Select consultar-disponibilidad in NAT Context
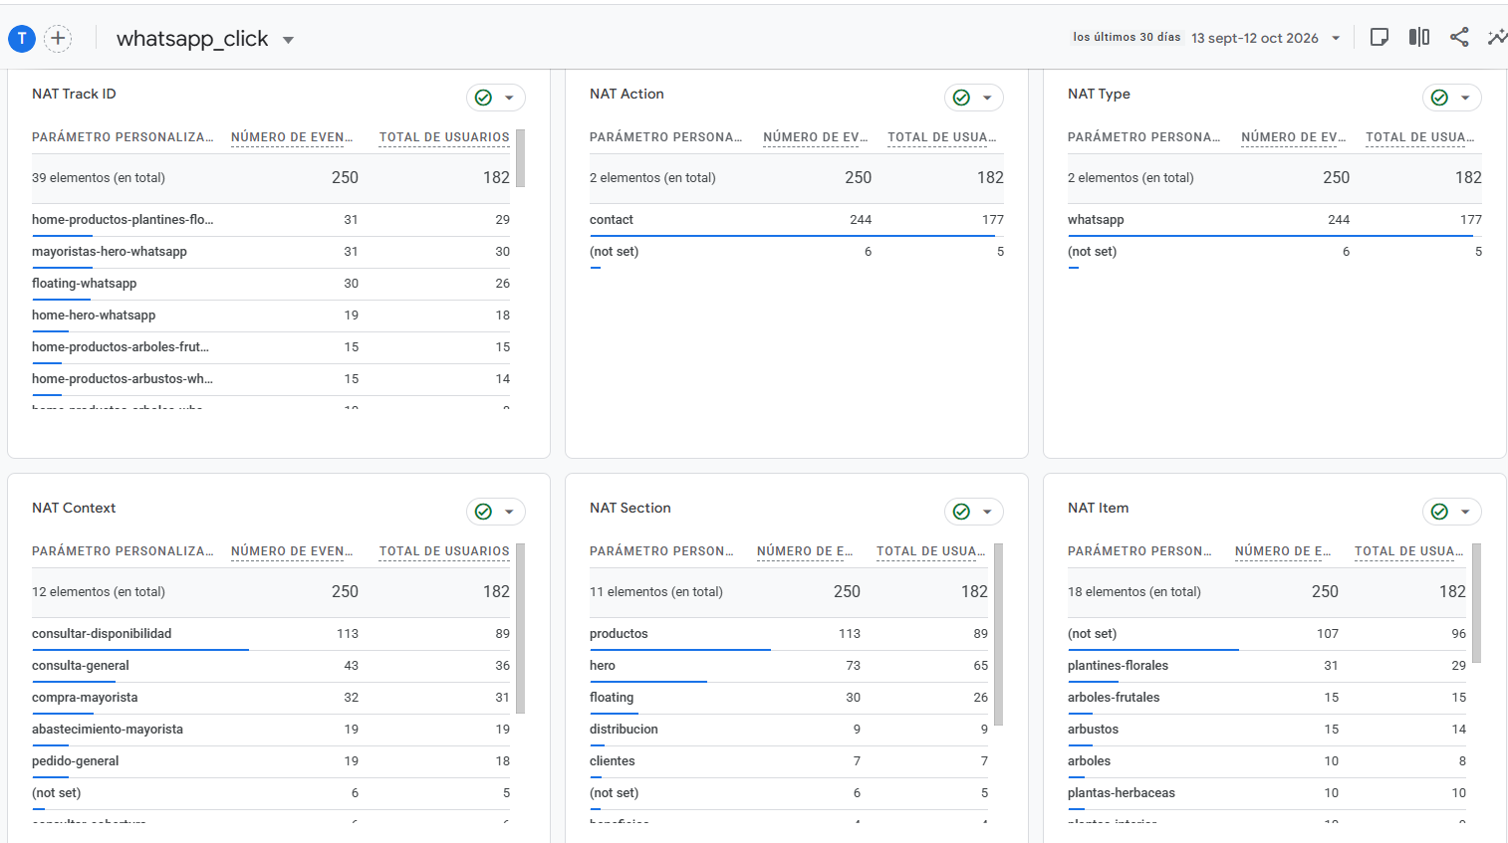 (271, 634)
